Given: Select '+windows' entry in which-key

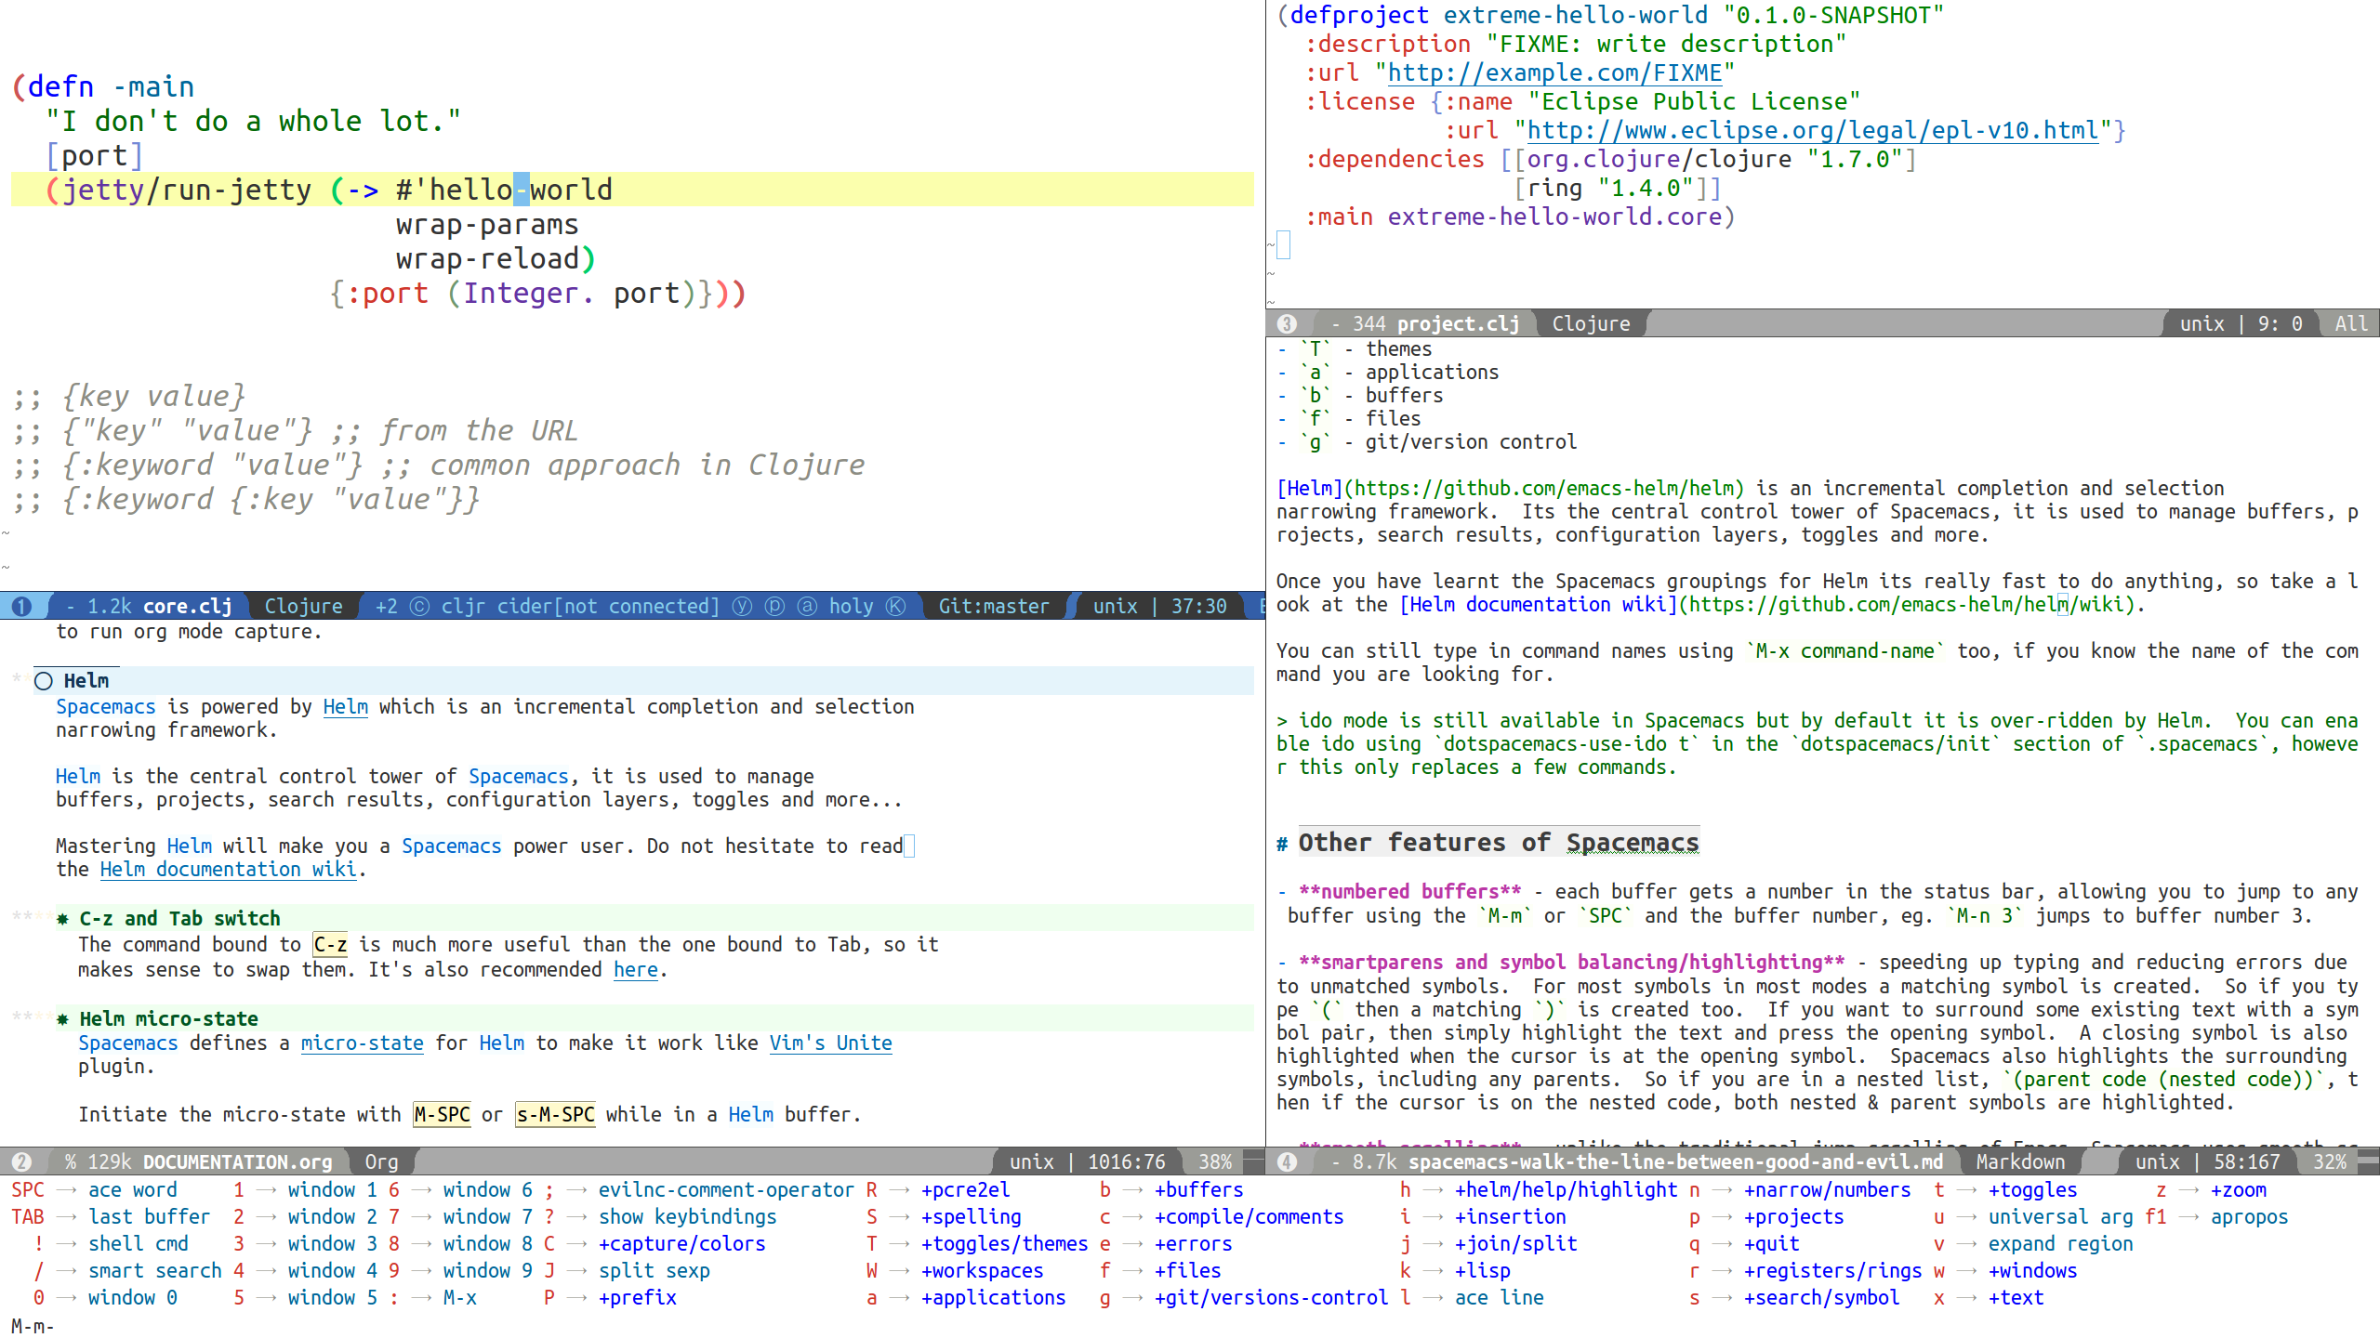Looking at the screenshot, I should tap(2032, 1271).
